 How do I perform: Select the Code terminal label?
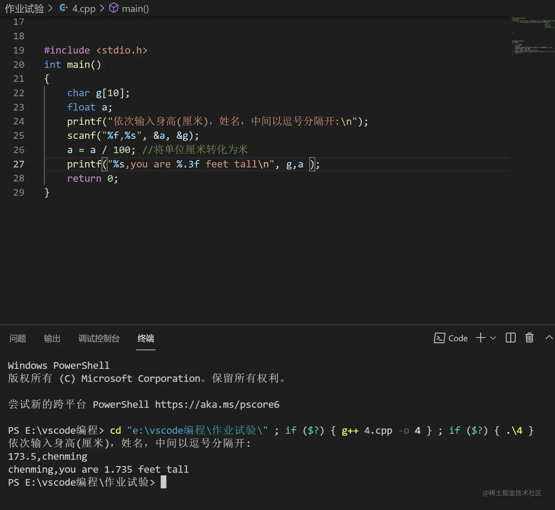[x=458, y=338]
